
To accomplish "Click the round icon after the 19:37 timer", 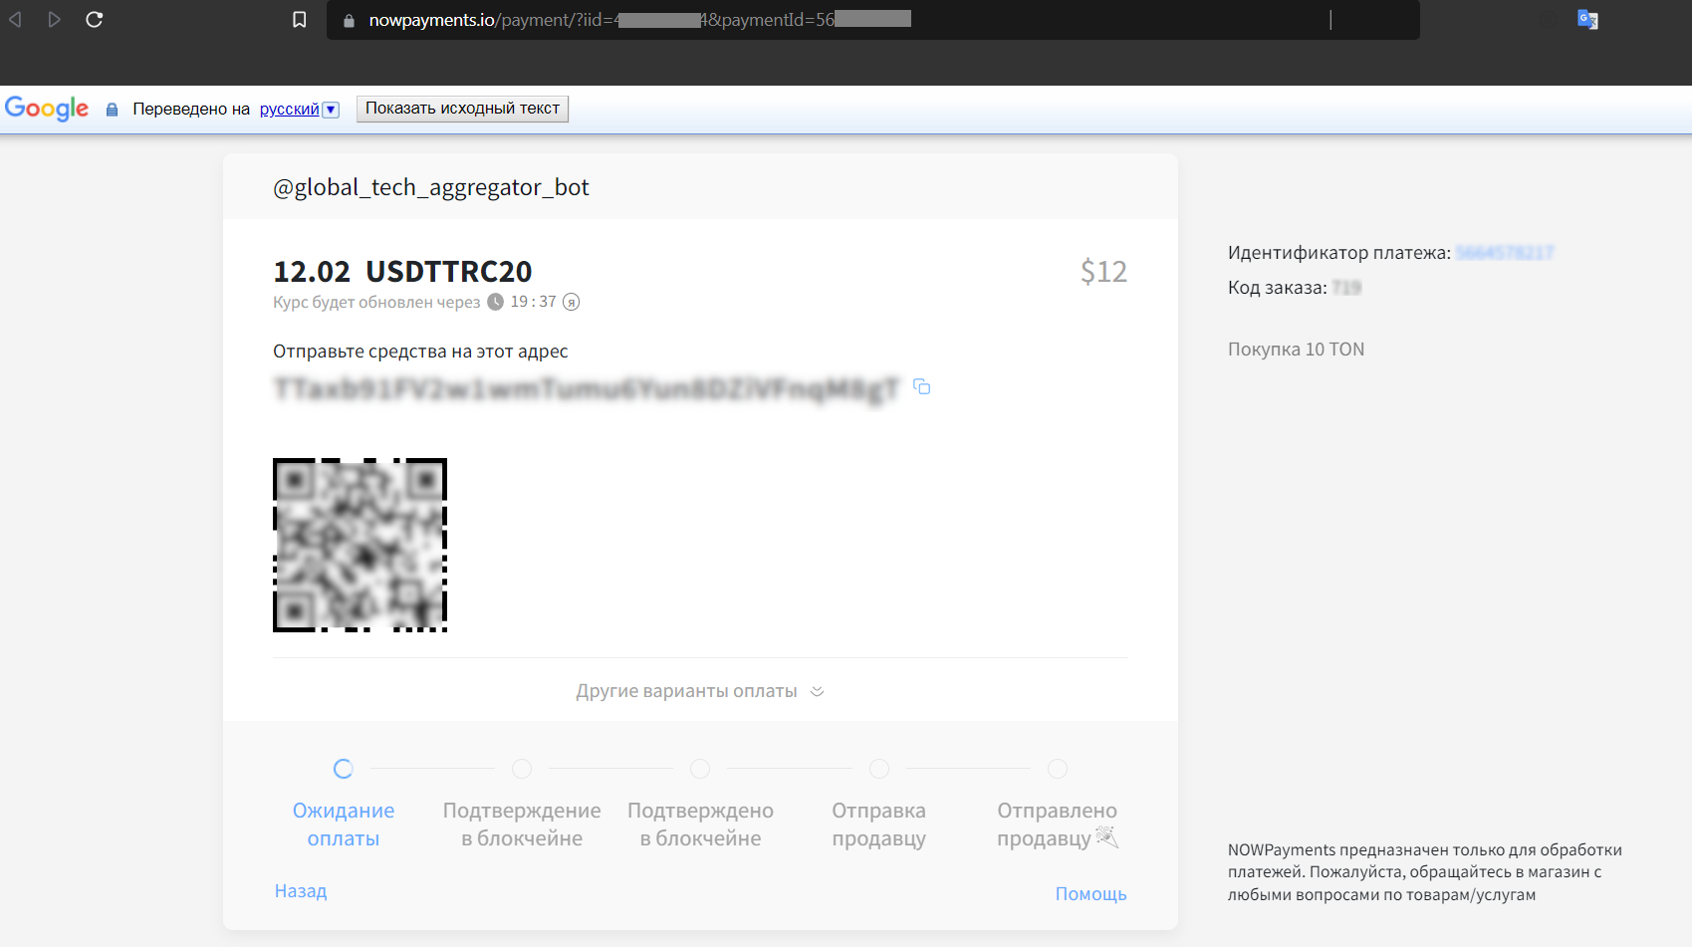I will (572, 302).
